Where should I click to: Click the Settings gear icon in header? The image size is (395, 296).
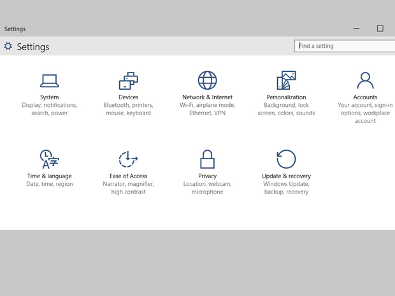[x=8, y=46]
